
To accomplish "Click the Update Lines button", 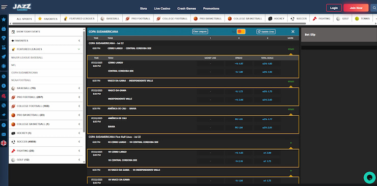I will point(266,32).
